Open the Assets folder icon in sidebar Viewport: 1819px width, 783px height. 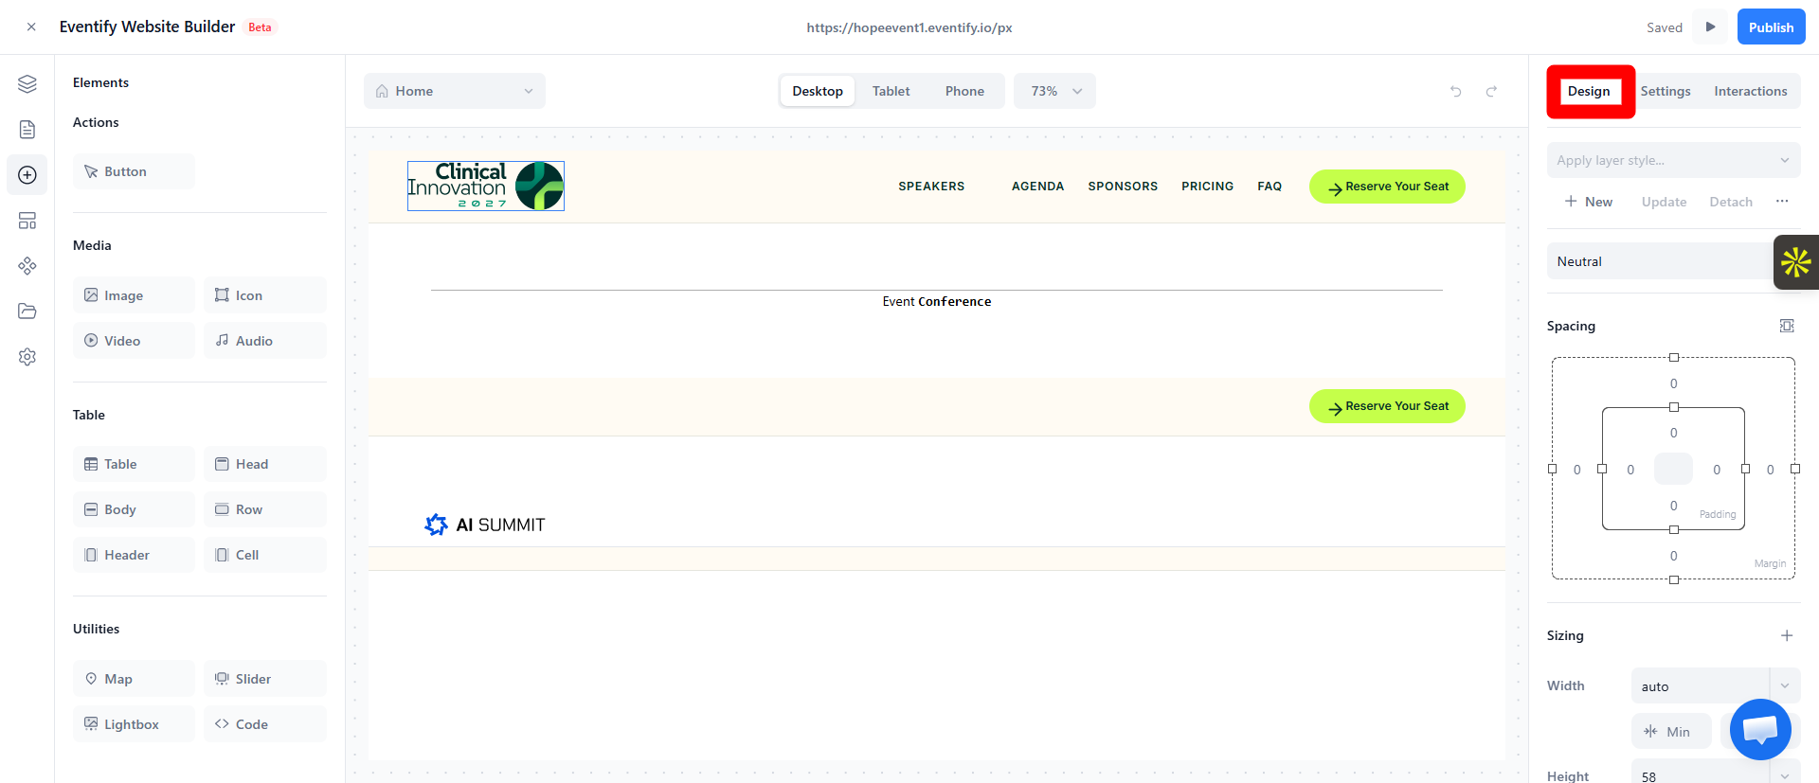pyautogui.click(x=27, y=311)
